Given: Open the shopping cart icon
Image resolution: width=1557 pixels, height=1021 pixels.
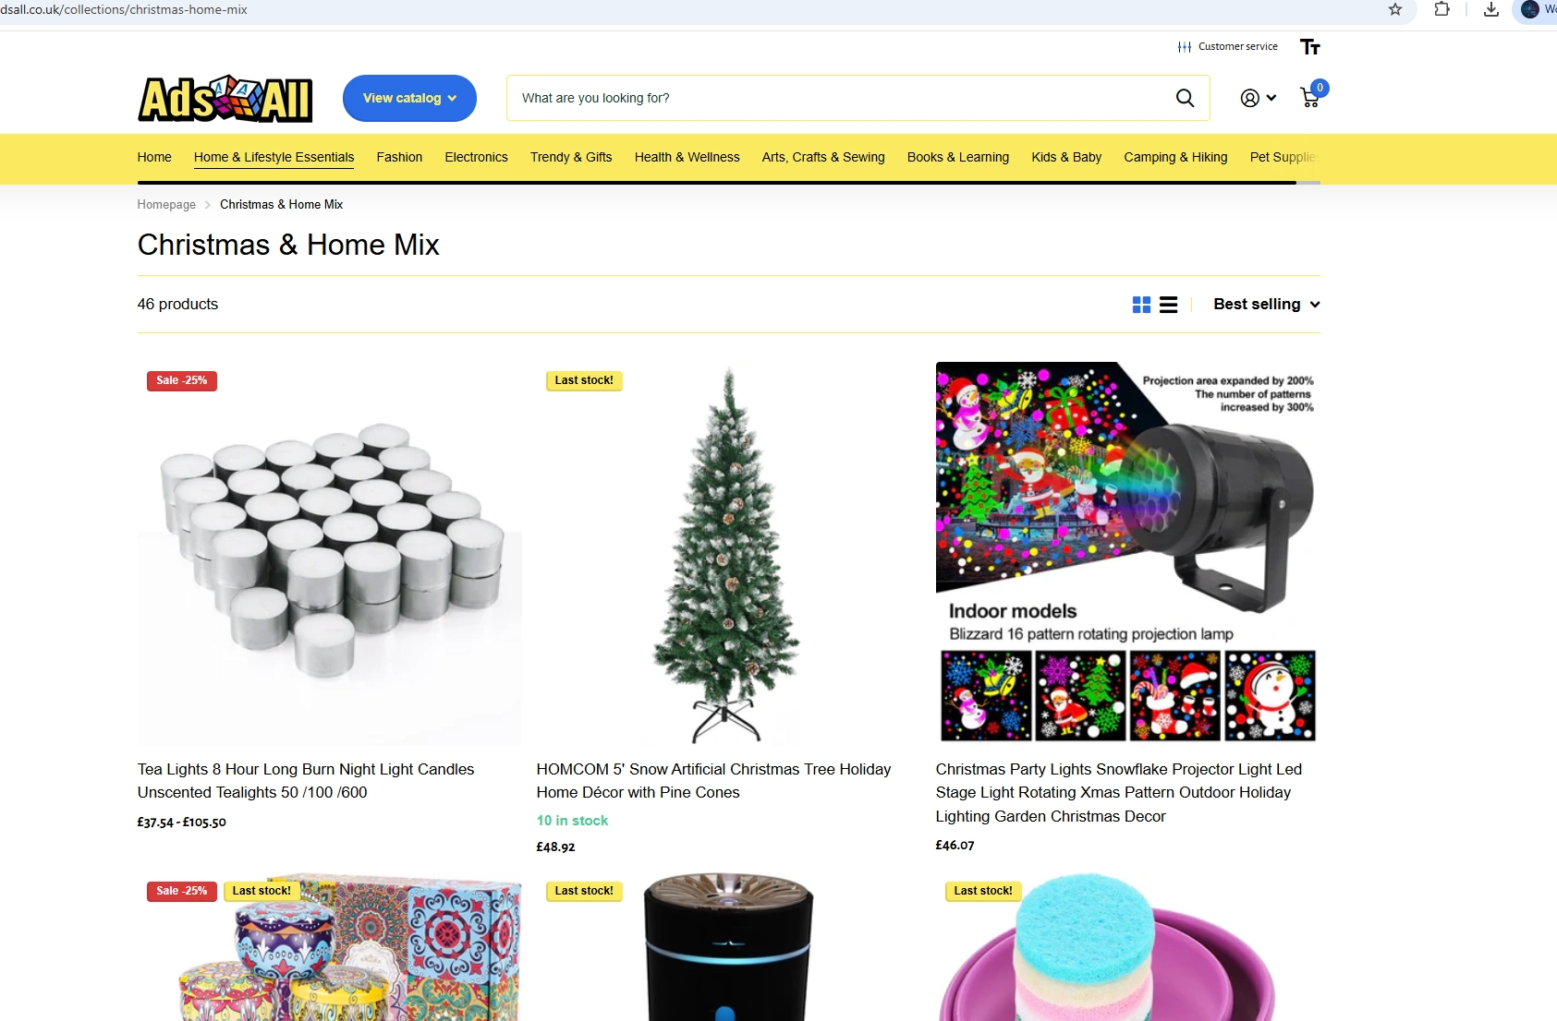Looking at the screenshot, I should pyautogui.click(x=1310, y=97).
